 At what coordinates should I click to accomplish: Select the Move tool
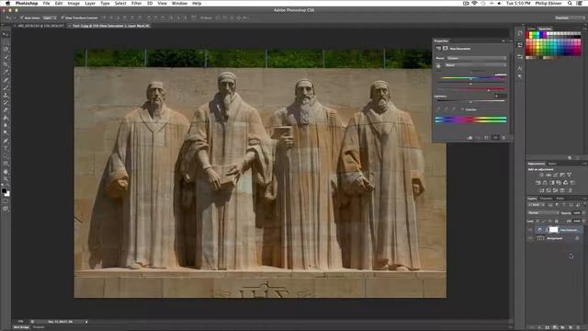click(6, 34)
